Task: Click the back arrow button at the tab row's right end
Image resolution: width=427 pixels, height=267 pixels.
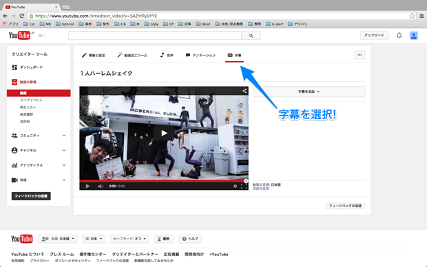Action: point(360,55)
